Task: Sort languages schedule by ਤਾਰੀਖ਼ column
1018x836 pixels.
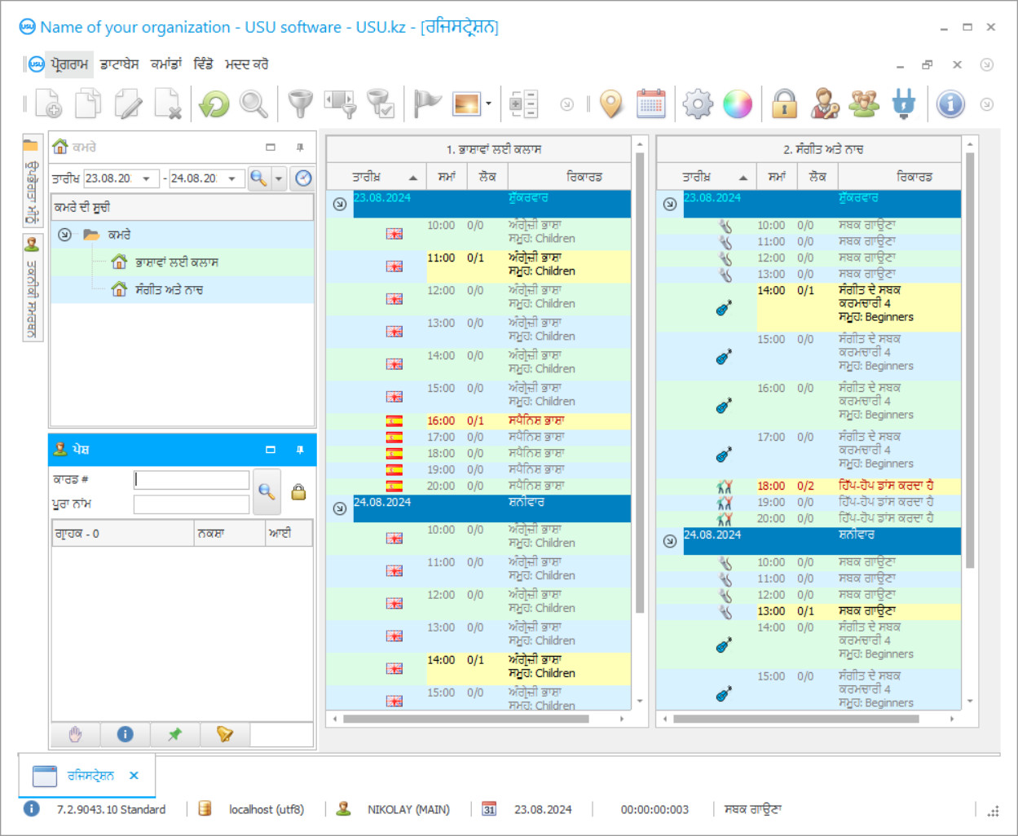Action: click(377, 177)
